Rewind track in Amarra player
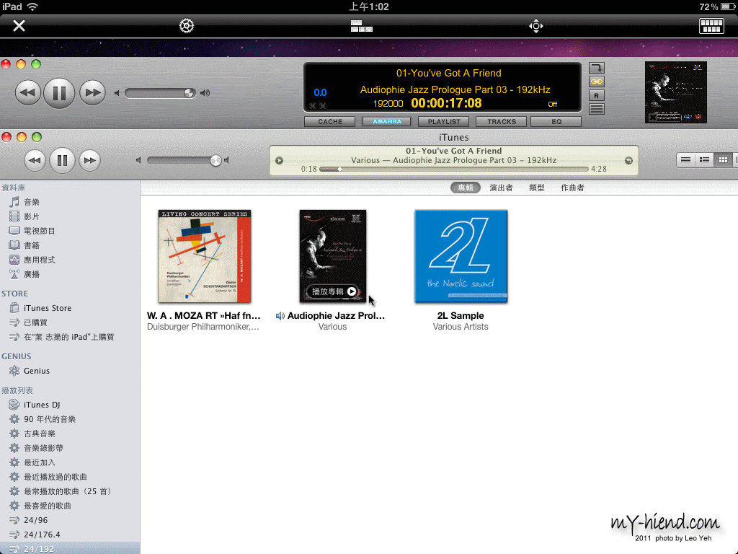Viewport: 738px width, 554px height. [x=28, y=93]
